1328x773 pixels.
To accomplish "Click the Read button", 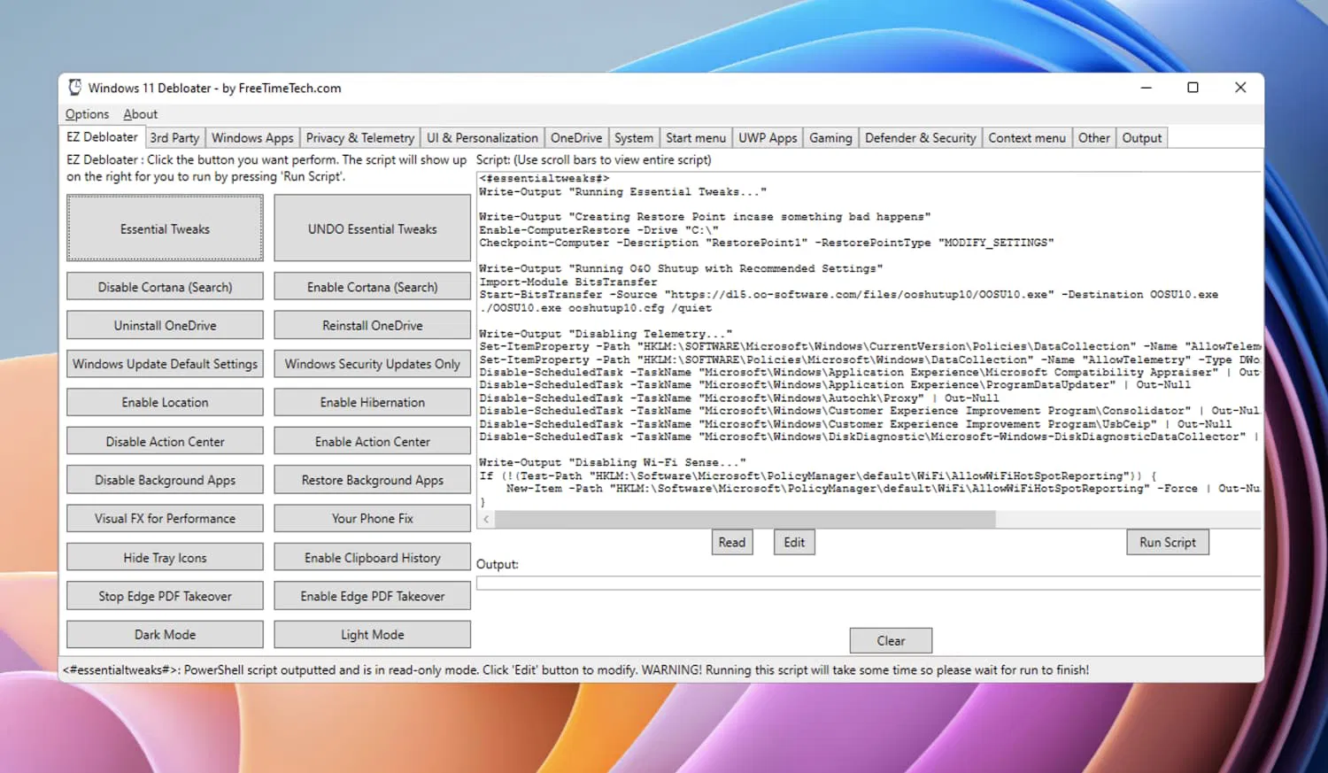I will point(732,542).
